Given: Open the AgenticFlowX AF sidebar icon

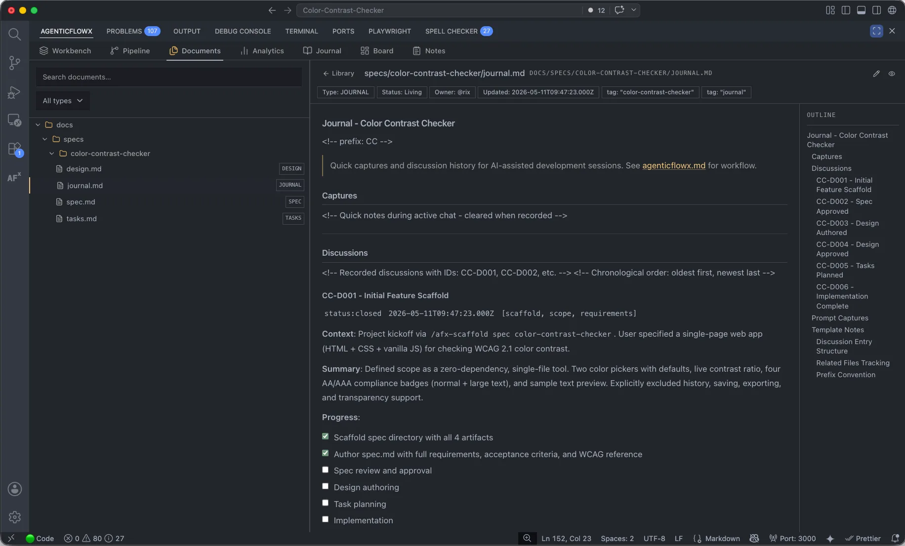Looking at the screenshot, I should click(14, 177).
